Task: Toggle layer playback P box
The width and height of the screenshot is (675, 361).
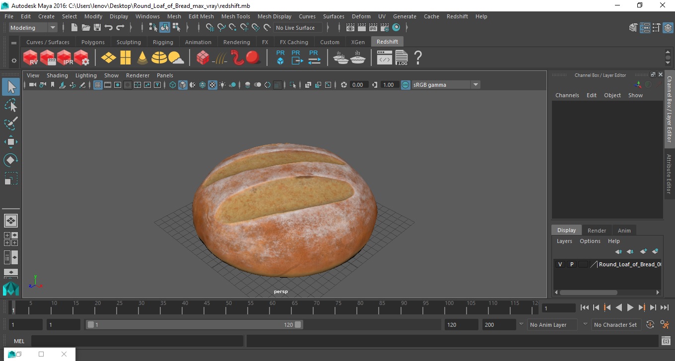Action: pos(572,264)
